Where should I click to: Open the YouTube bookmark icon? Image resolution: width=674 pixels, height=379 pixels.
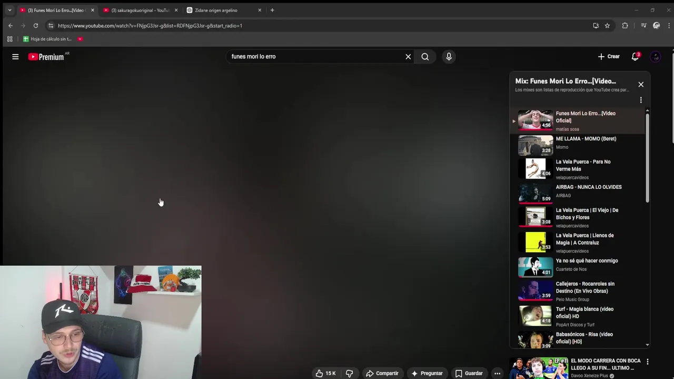[80, 39]
